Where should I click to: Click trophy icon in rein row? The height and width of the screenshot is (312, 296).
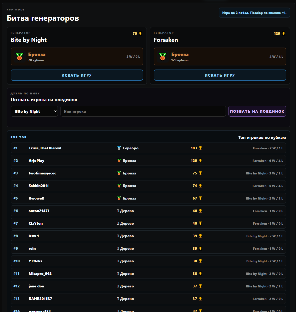200,248
